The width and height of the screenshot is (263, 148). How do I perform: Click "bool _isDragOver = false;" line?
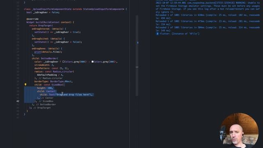[43, 12]
